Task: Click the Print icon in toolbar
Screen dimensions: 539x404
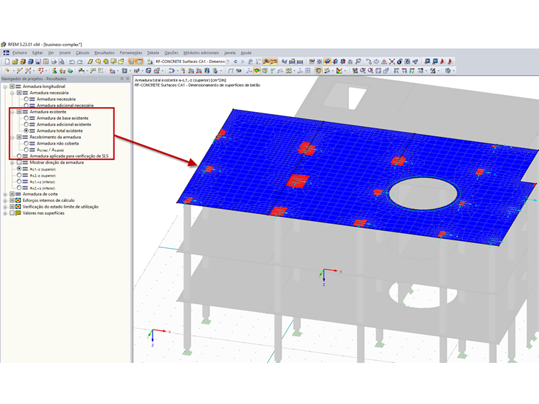Action: 54,62
